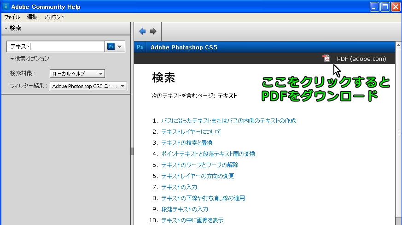Click the vertical scrollbar thumb
The image size is (402, 225).
click(398, 133)
